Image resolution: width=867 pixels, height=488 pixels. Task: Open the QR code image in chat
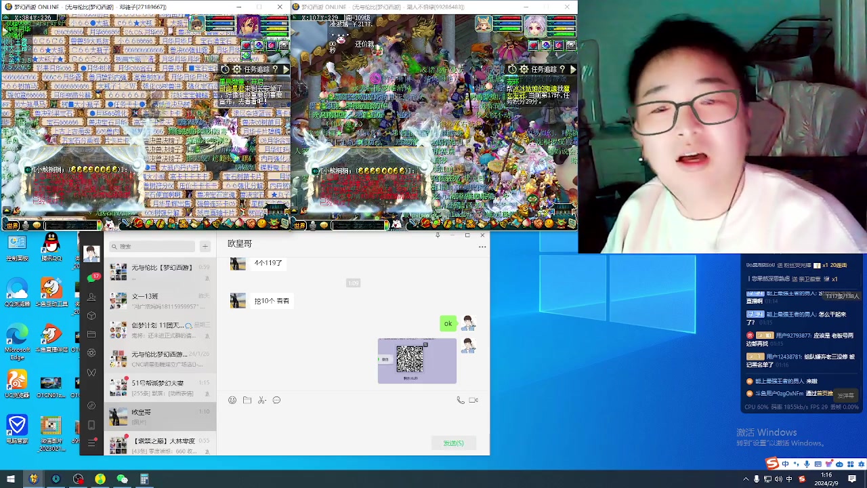(x=417, y=360)
